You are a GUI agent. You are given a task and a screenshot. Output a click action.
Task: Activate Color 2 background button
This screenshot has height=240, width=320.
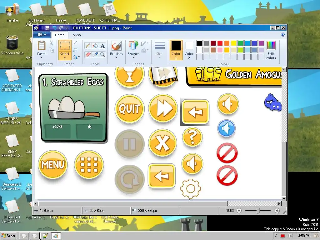click(x=189, y=50)
